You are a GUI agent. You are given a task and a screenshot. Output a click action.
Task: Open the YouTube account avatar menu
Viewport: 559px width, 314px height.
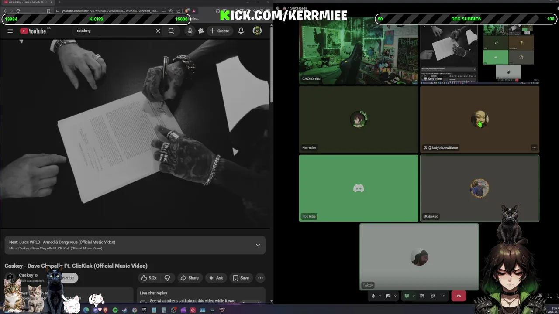point(257,31)
